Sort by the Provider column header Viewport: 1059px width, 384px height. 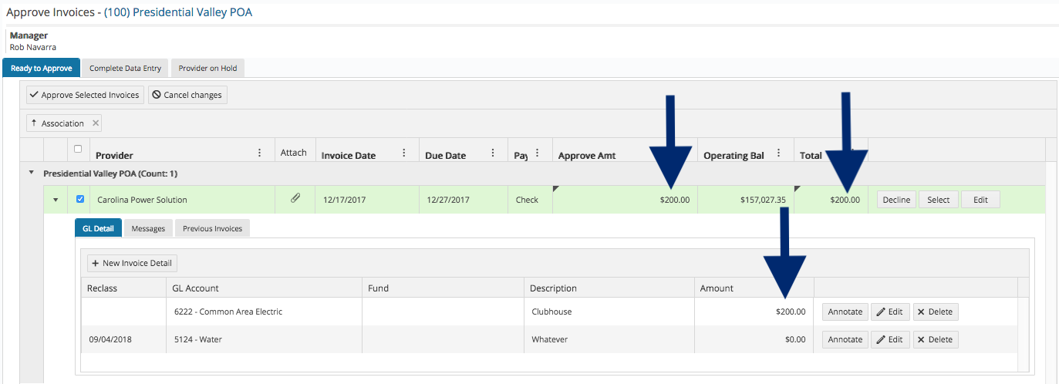coord(114,155)
